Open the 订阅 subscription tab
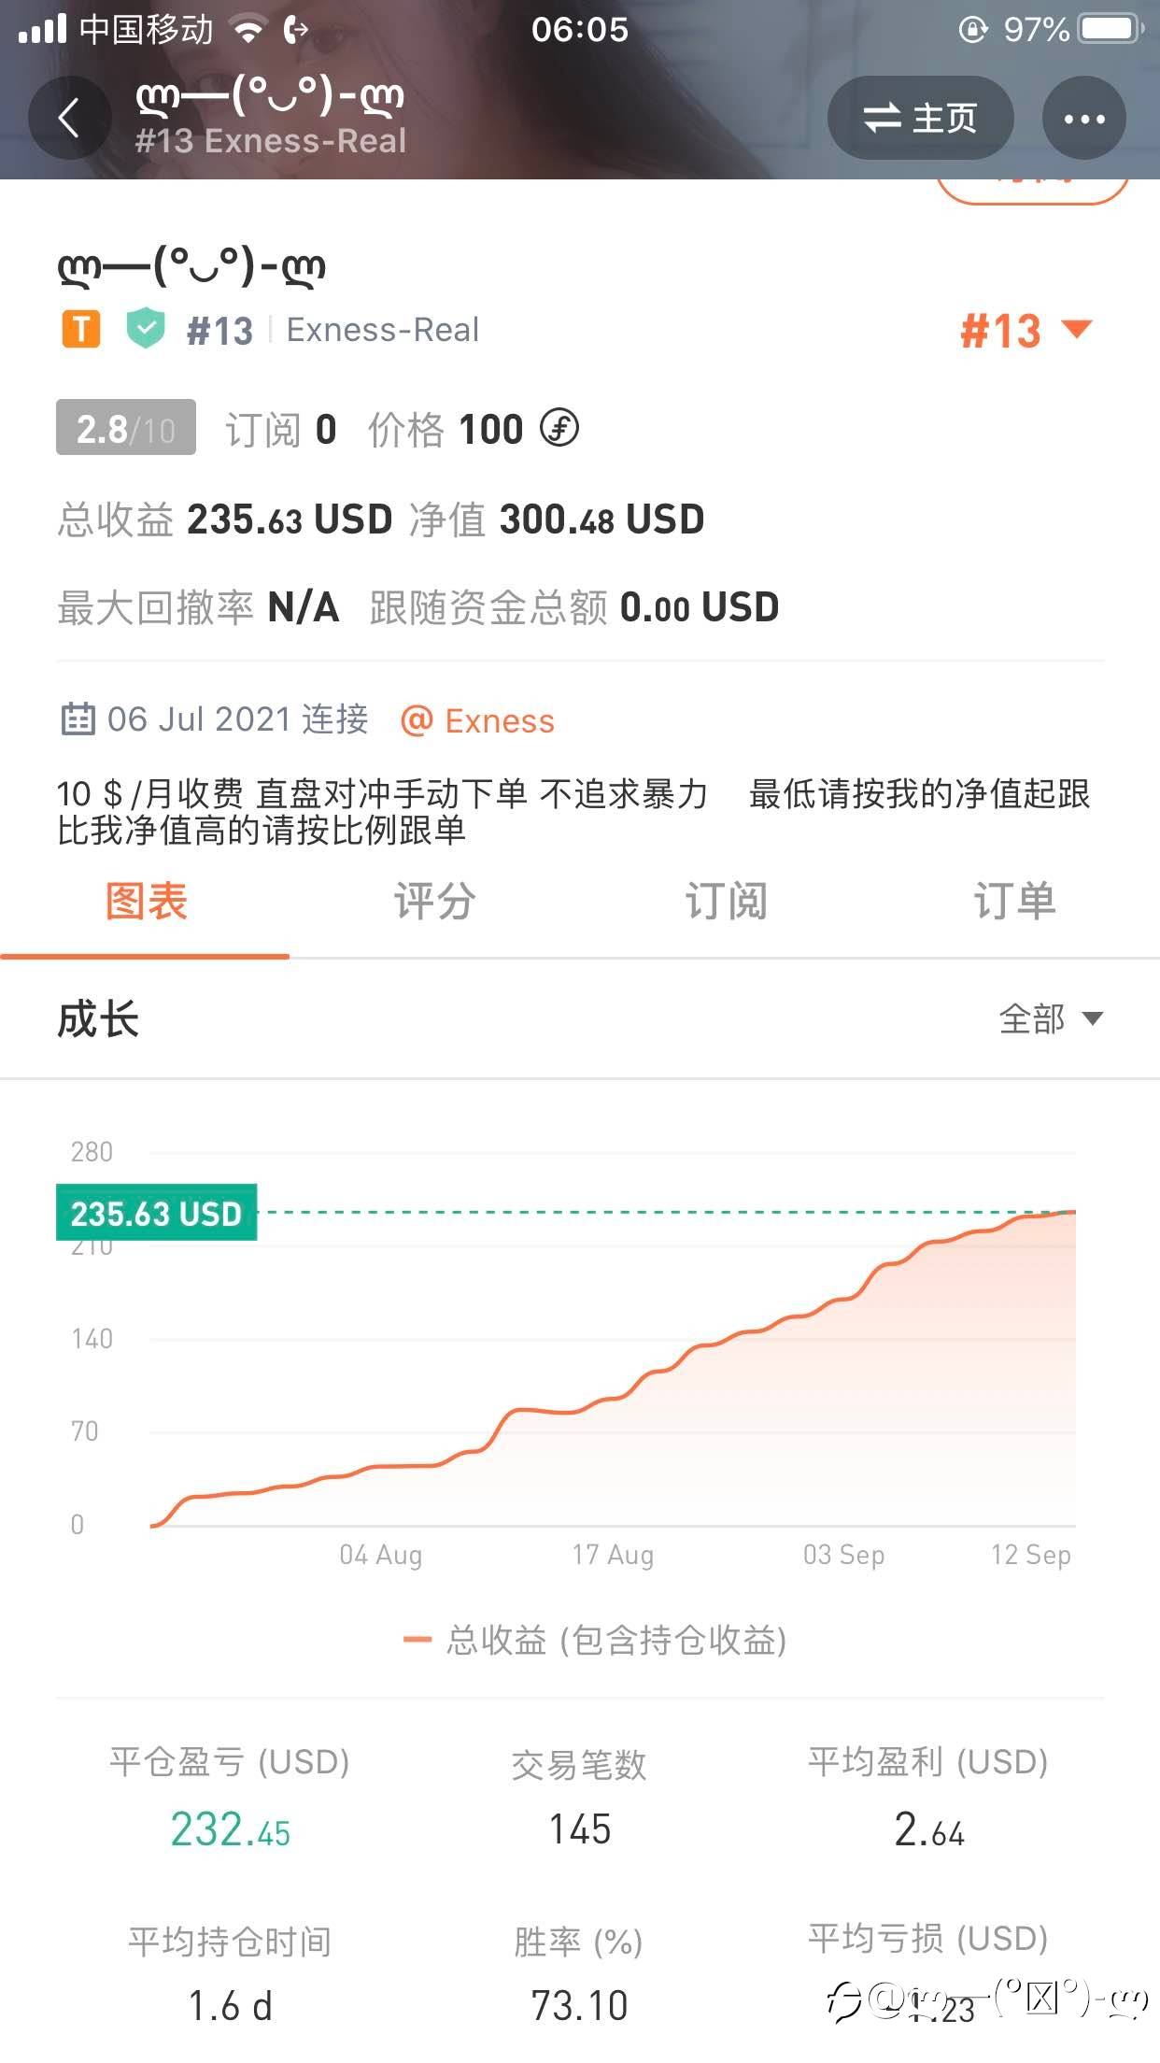The width and height of the screenshot is (1160, 2063). [726, 903]
